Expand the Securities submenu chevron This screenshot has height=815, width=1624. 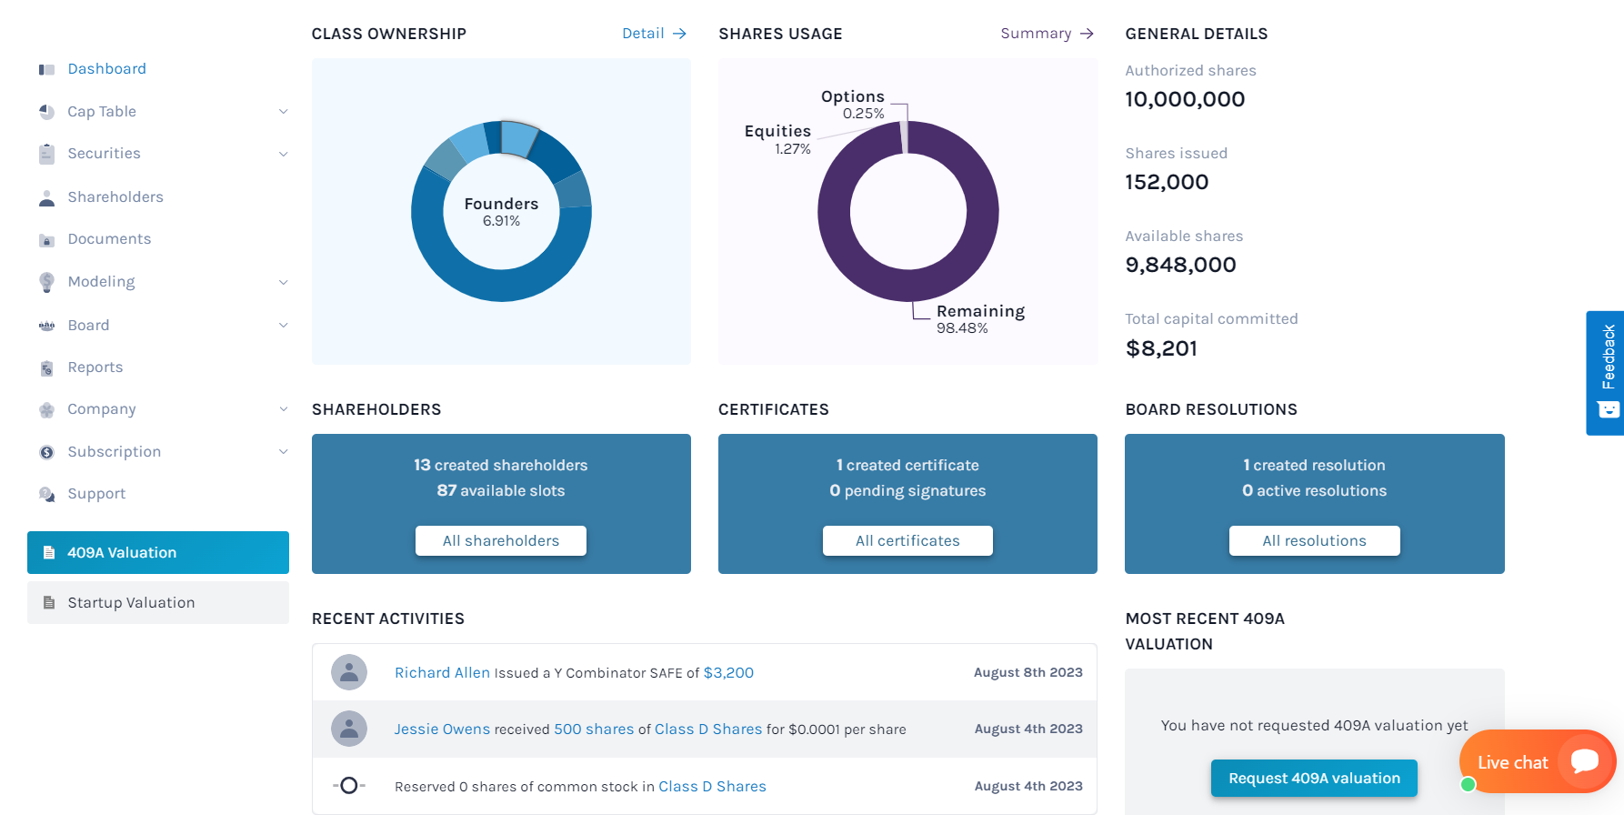point(283,154)
